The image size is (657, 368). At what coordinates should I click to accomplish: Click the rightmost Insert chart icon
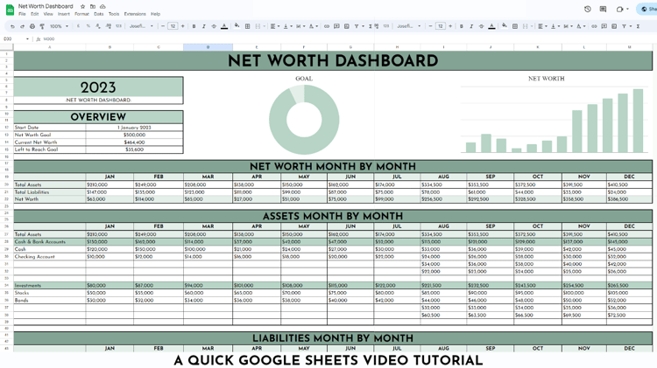(x=614, y=26)
